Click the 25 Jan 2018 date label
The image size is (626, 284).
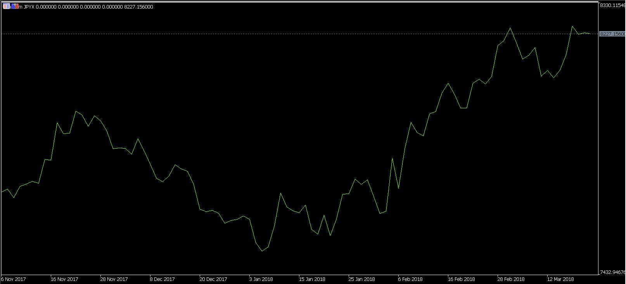pyautogui.click(x=362, y=279)
